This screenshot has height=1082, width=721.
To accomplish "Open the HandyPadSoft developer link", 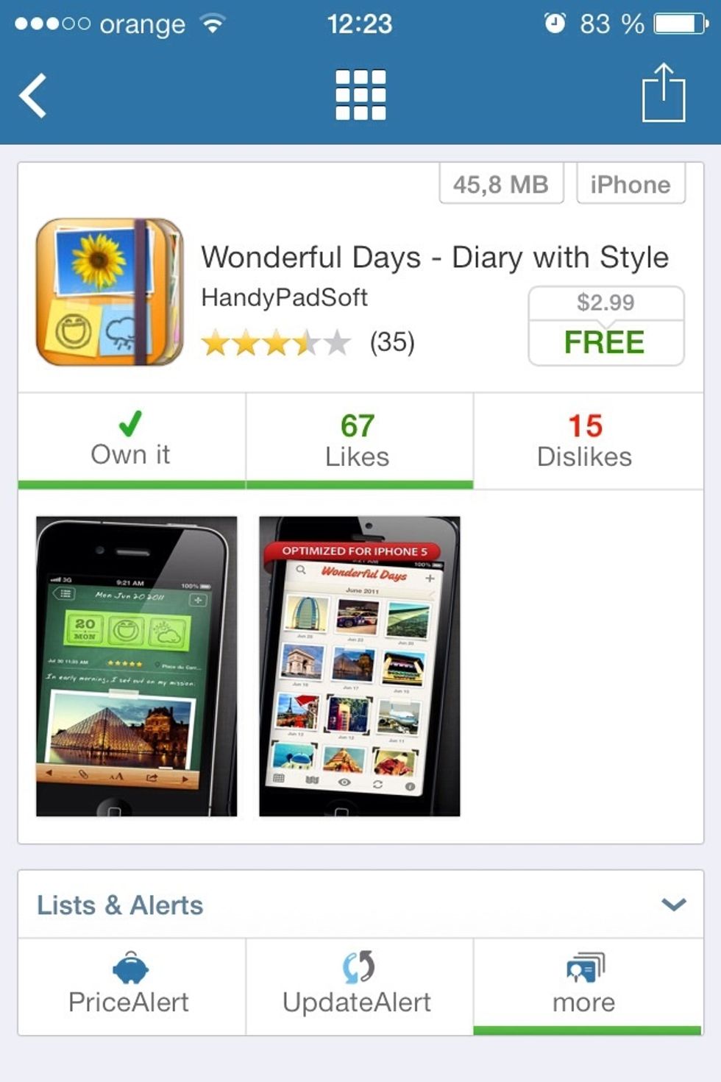I will (284, 297).
